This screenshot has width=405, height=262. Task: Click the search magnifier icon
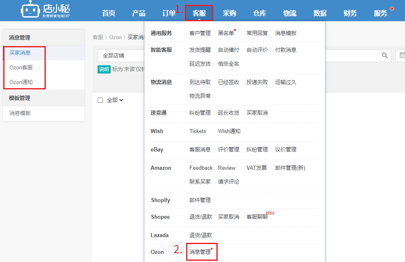point(385,56)
